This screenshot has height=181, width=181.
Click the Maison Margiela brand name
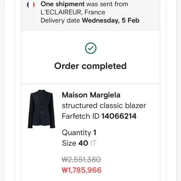pos(91,95)
